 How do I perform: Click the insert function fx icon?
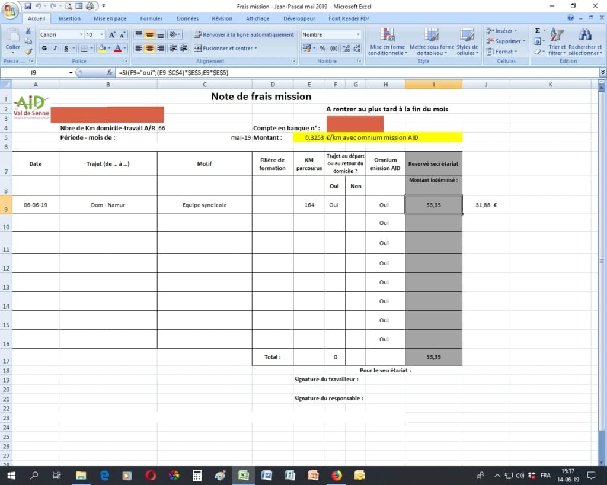[x=110, y=73]
